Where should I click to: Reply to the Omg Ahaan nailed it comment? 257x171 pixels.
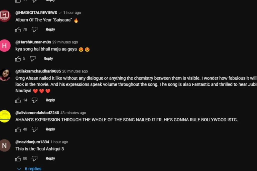click(x=50, y=100)
